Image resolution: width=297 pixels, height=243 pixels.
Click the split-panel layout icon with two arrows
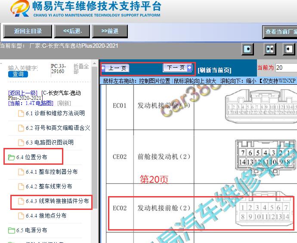[x=270, y=49]
